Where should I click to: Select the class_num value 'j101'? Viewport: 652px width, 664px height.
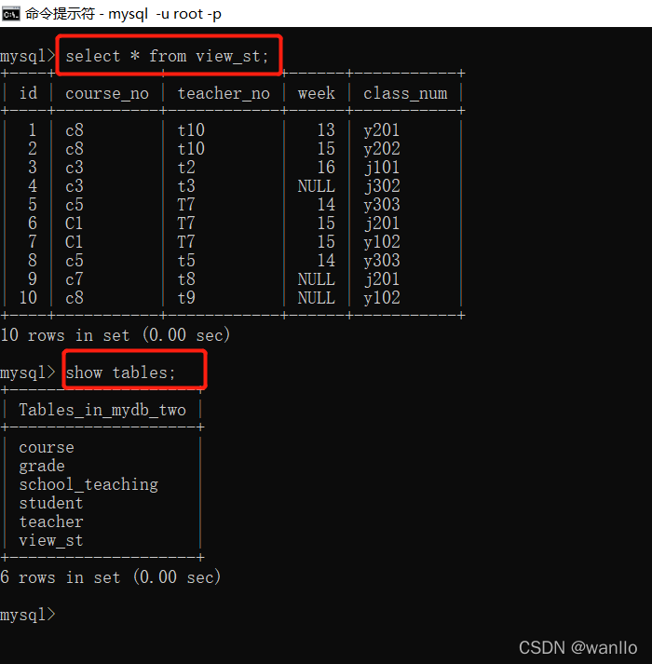pos(381,168)
